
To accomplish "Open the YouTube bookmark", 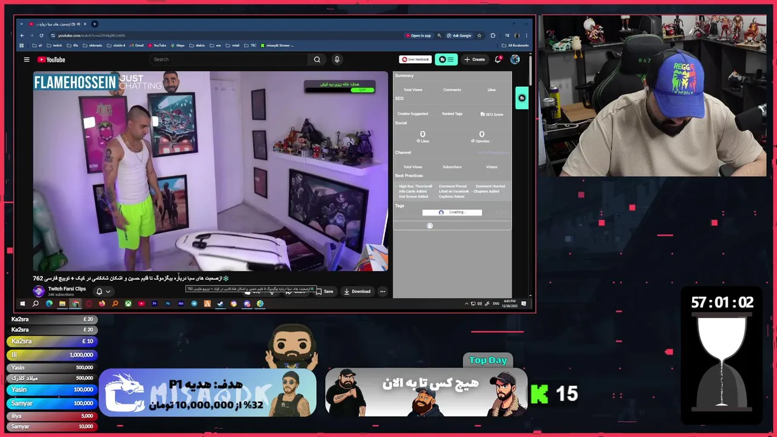I will 157,46.
